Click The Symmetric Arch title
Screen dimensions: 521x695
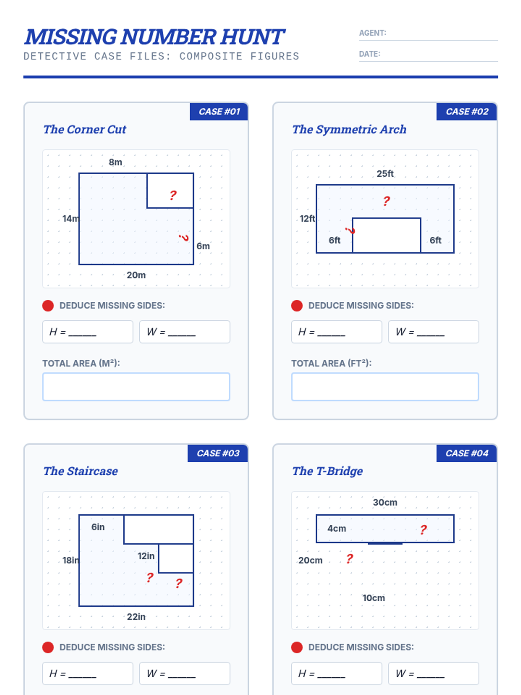tap(349, 129)
